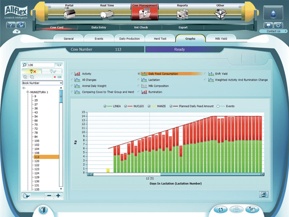Open the Other box icon
The image size is (289, 217).
[x=220, y=14]
